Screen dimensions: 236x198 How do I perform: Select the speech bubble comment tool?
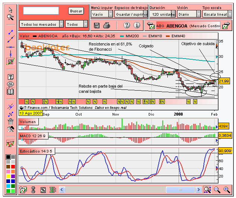[x=10, y=84]
